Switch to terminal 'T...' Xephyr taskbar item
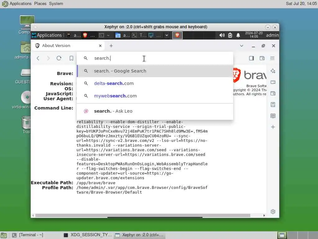Image resolution: width=318 pixels, height=239 pixels. (x=139, y=35)
